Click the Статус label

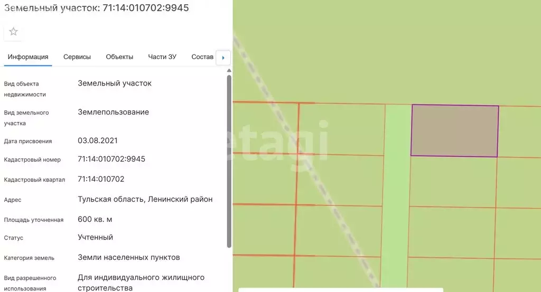tap(13, 238)
